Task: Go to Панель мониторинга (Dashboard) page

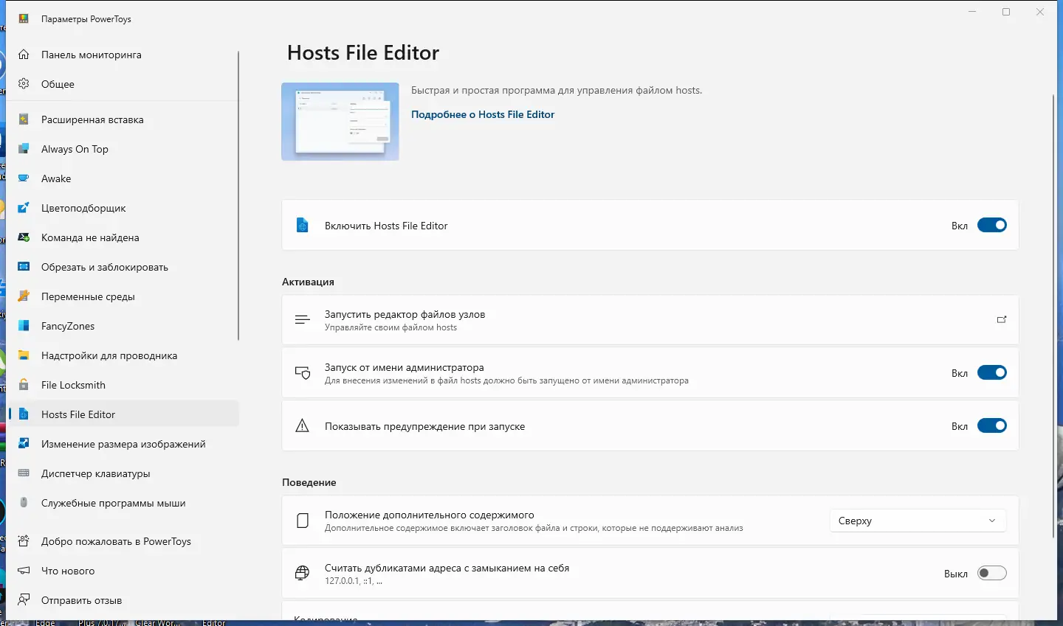Action: [x=91, y=55]
